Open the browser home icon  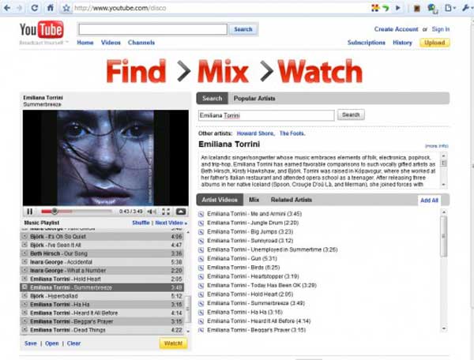click(51, 8)
